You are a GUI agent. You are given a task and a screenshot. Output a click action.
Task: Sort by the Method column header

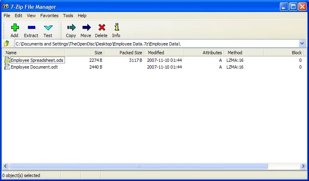tap(244, 53)
